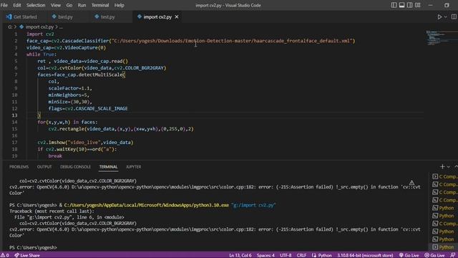Click the cv2.imshow code line
Viewport: 458px width, 258px height.
(85, 143)
